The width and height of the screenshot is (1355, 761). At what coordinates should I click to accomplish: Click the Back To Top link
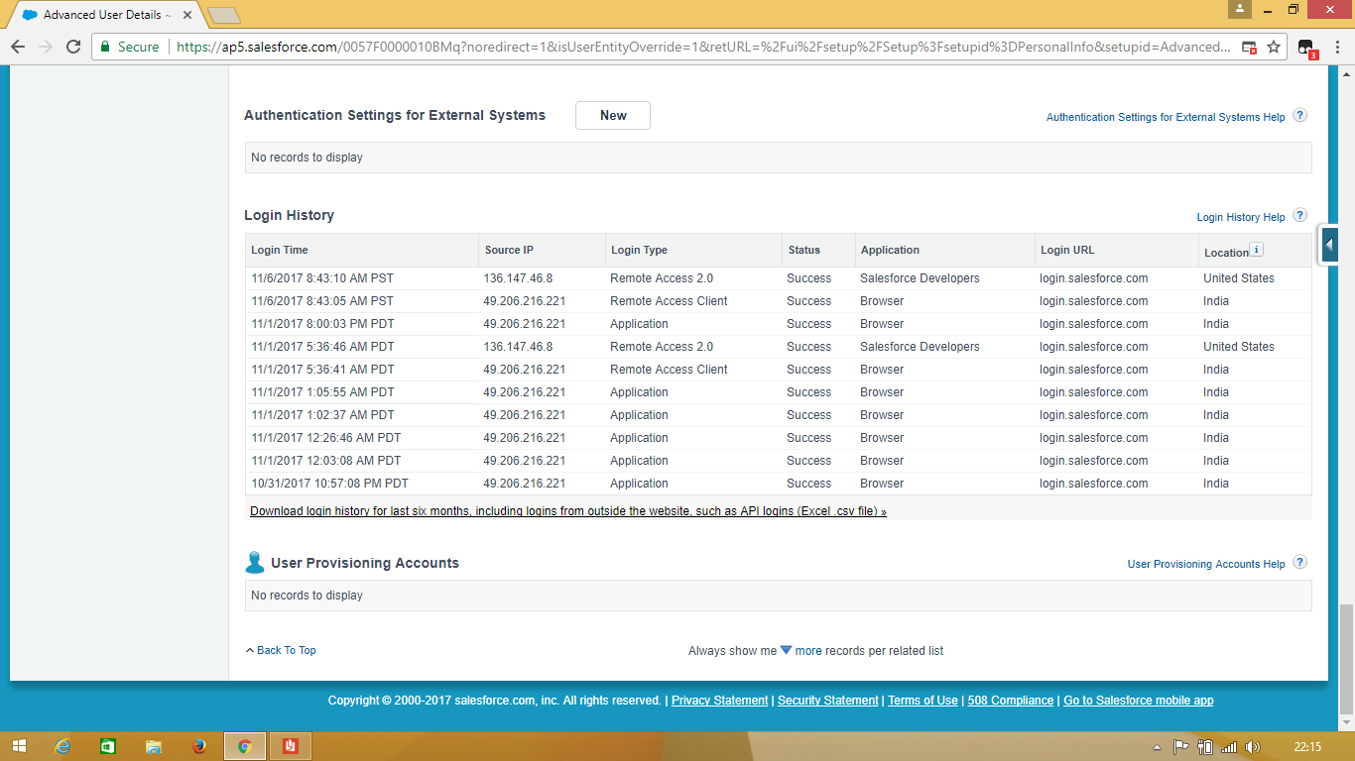[285, 650]
